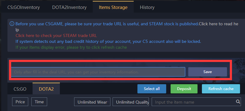This screenshot has height=111, width=245.
Task: Sort items by Price
Action: click(20, 102)
